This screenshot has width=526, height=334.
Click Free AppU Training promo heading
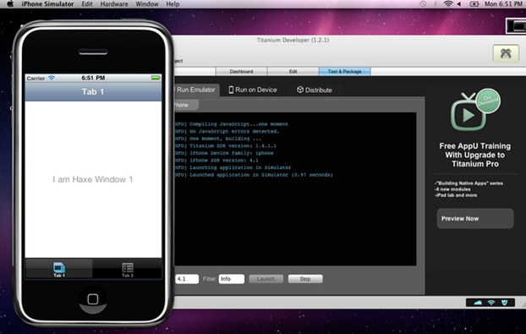(475, 155)
